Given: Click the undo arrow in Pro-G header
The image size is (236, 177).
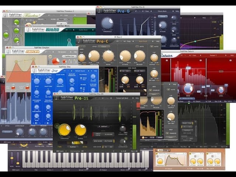Looking at the screenshot, I should pyautogui.click(x=136, y=11).
